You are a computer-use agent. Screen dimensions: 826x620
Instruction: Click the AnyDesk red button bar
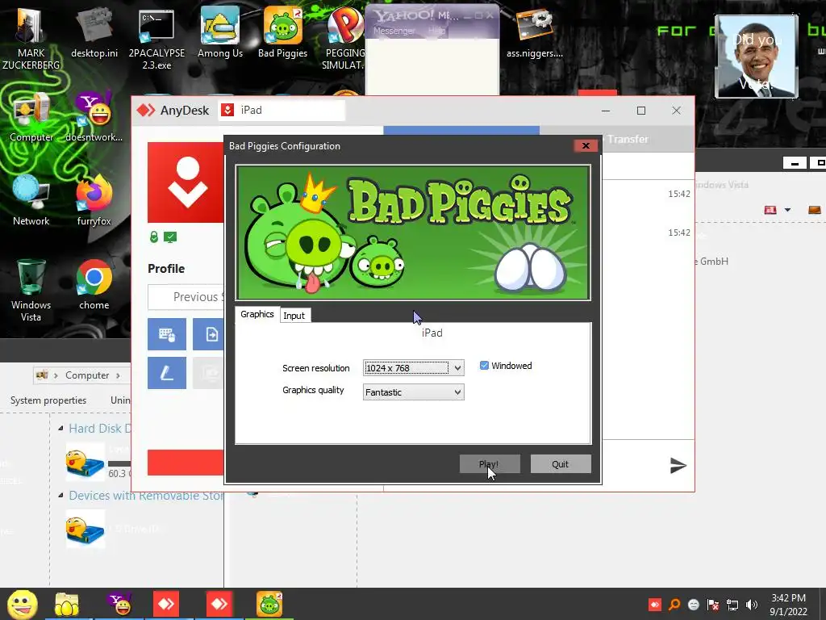pyautogui.click(x=186, y=463)
